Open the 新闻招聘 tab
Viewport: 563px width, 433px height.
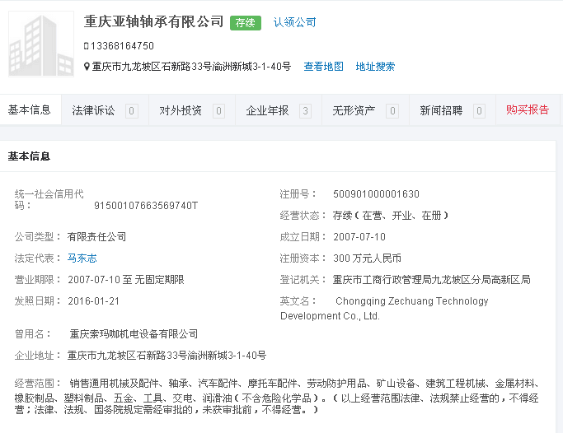(x=441, y=110)
